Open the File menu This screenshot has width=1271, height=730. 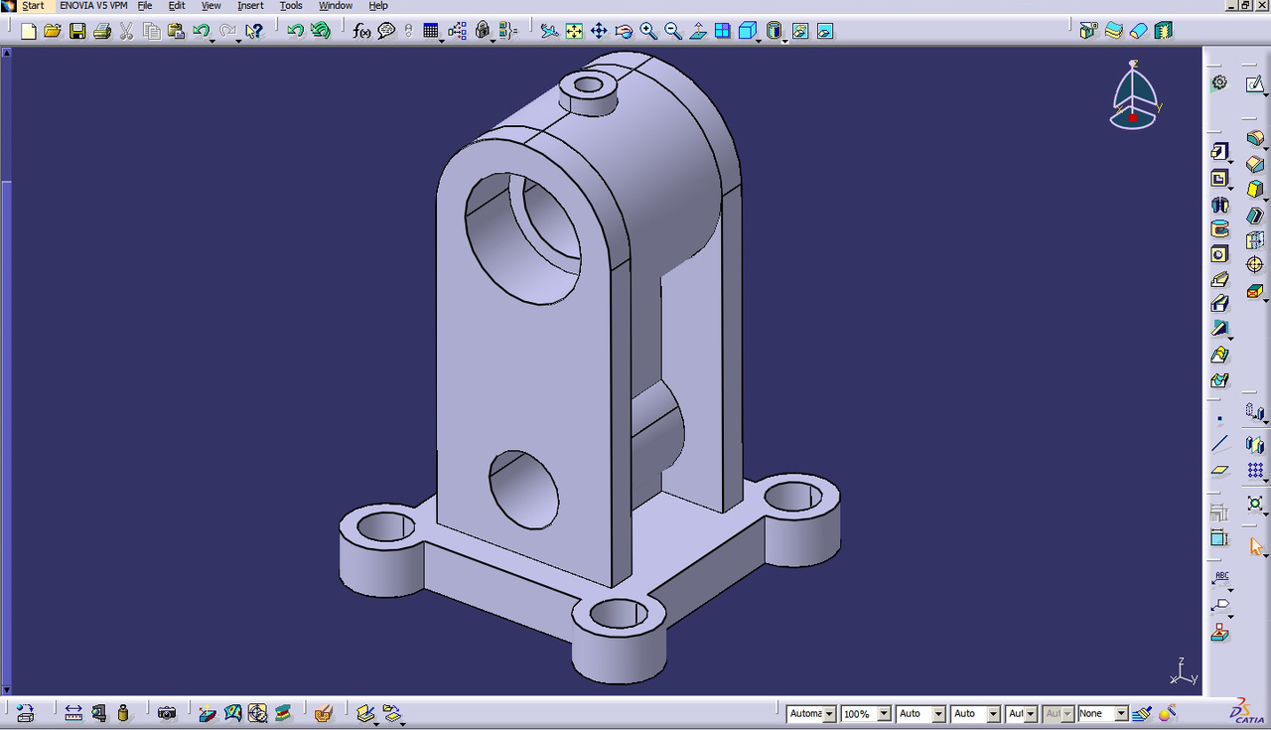coord(145,6)
